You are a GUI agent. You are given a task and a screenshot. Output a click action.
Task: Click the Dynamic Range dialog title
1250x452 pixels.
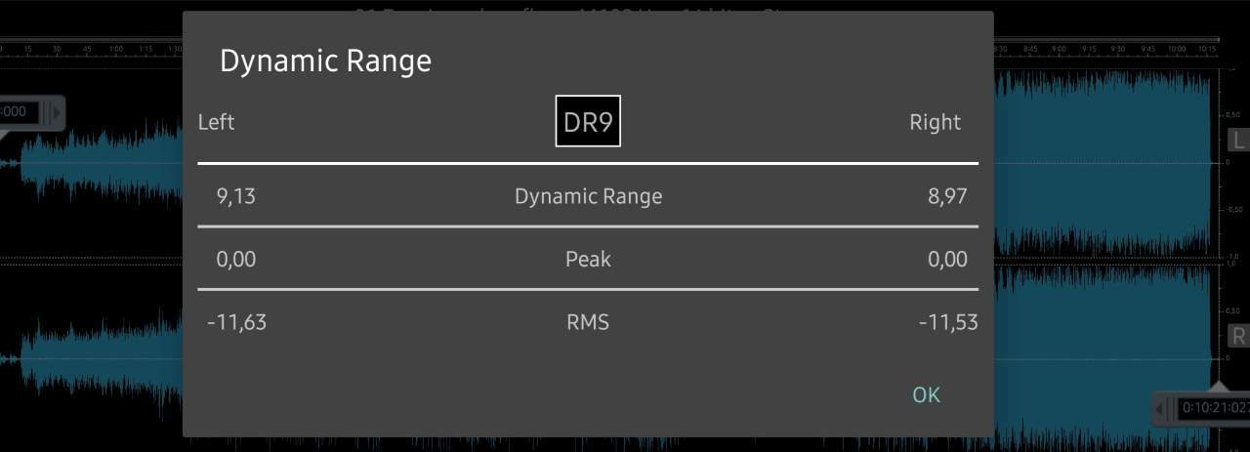click(325, 61)
